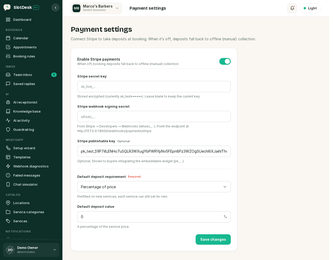Open Calendar from the sidebar

(x=31, y=38)
